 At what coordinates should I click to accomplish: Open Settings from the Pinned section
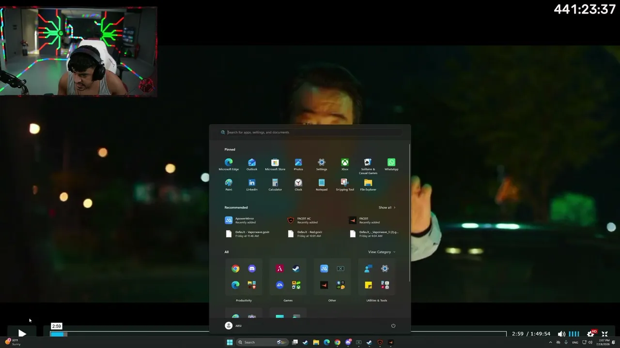tap(322, 164)
